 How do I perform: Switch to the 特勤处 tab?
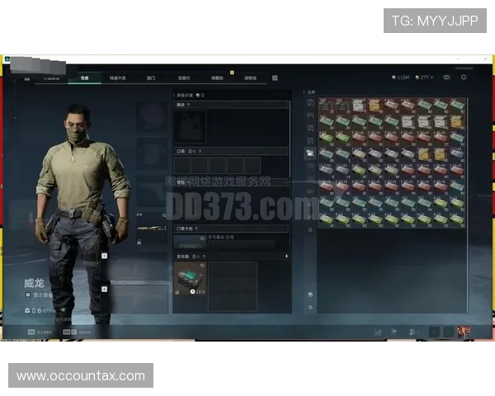tap(217, 78)
